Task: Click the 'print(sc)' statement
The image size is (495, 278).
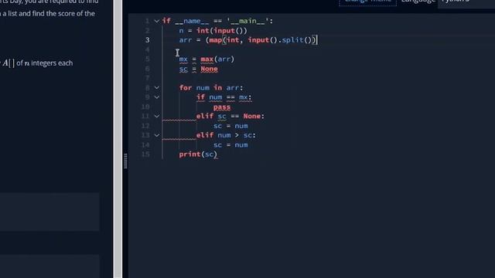Action: [x=198, y=154]
